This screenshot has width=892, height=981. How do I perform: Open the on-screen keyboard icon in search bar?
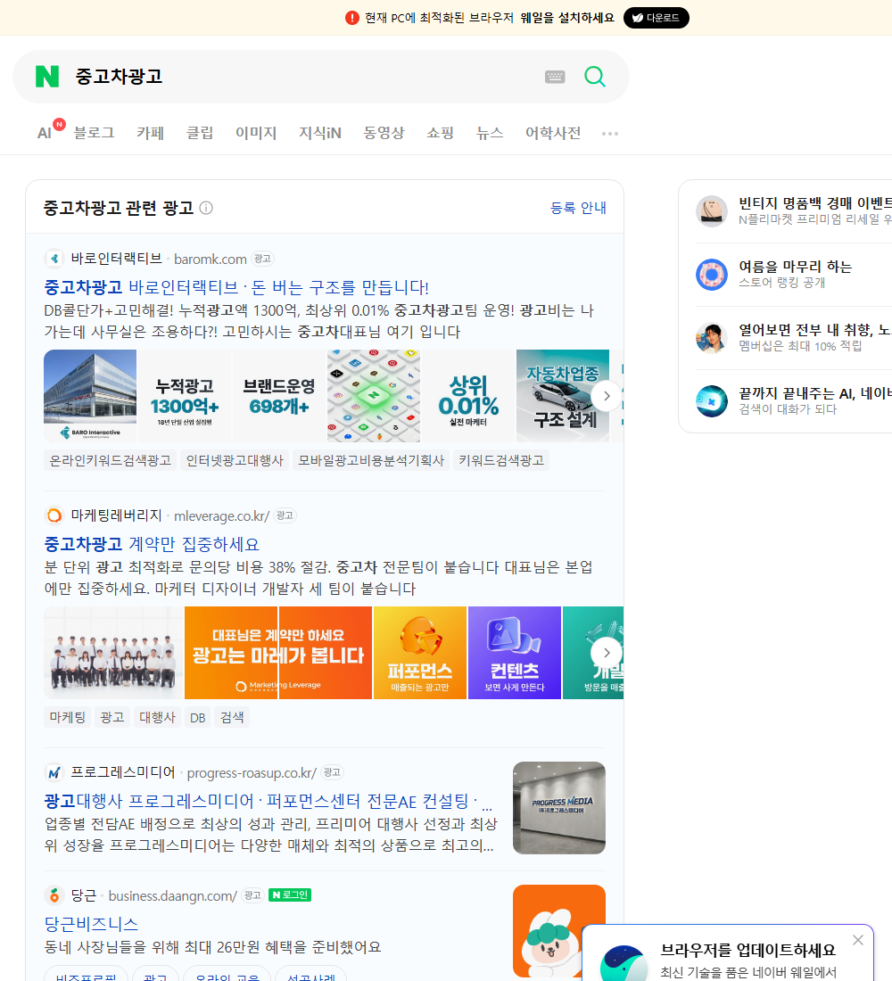click(x=555, y=77)
